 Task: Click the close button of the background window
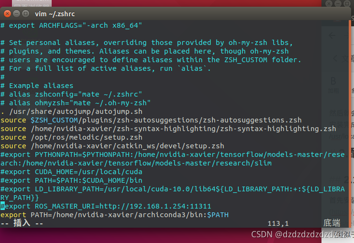click(329, 3)
